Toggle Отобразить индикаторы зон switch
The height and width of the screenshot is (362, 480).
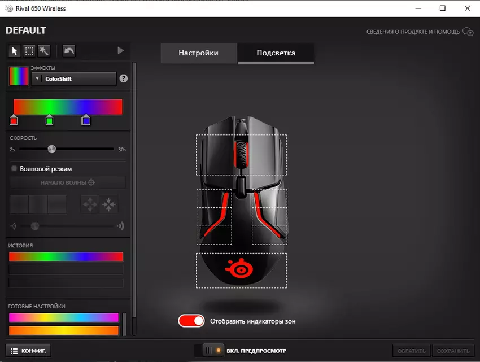click(191, 321)
